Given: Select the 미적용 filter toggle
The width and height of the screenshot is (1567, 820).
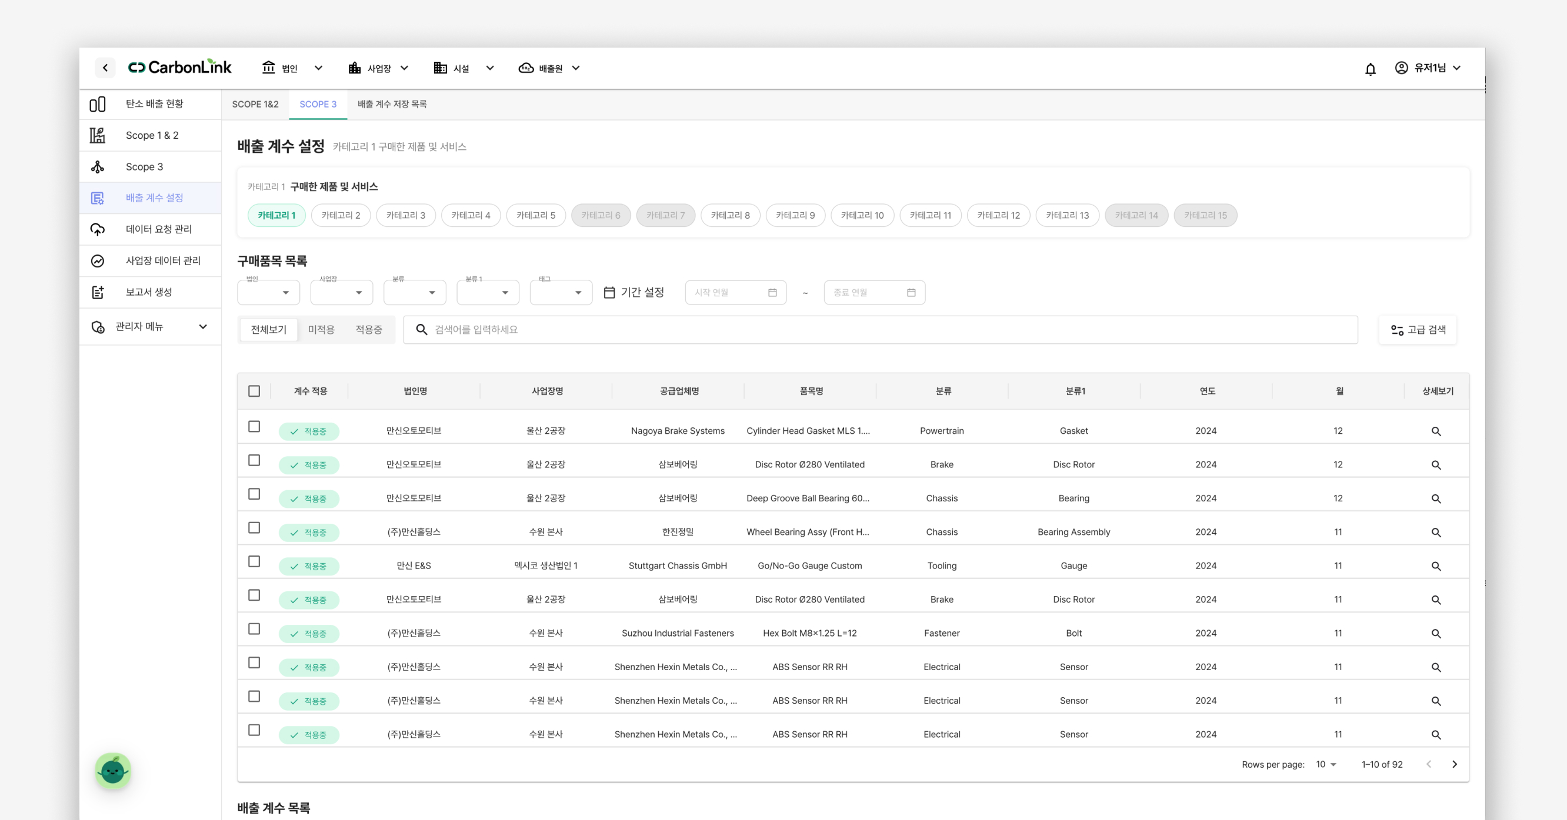Looking at the screenshot, I should (321, 329).
